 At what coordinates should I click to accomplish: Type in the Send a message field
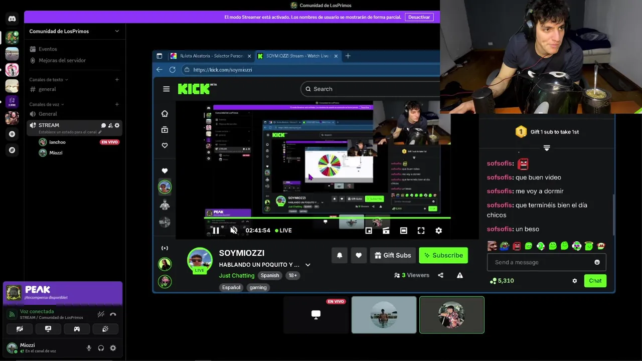(541, 262)
